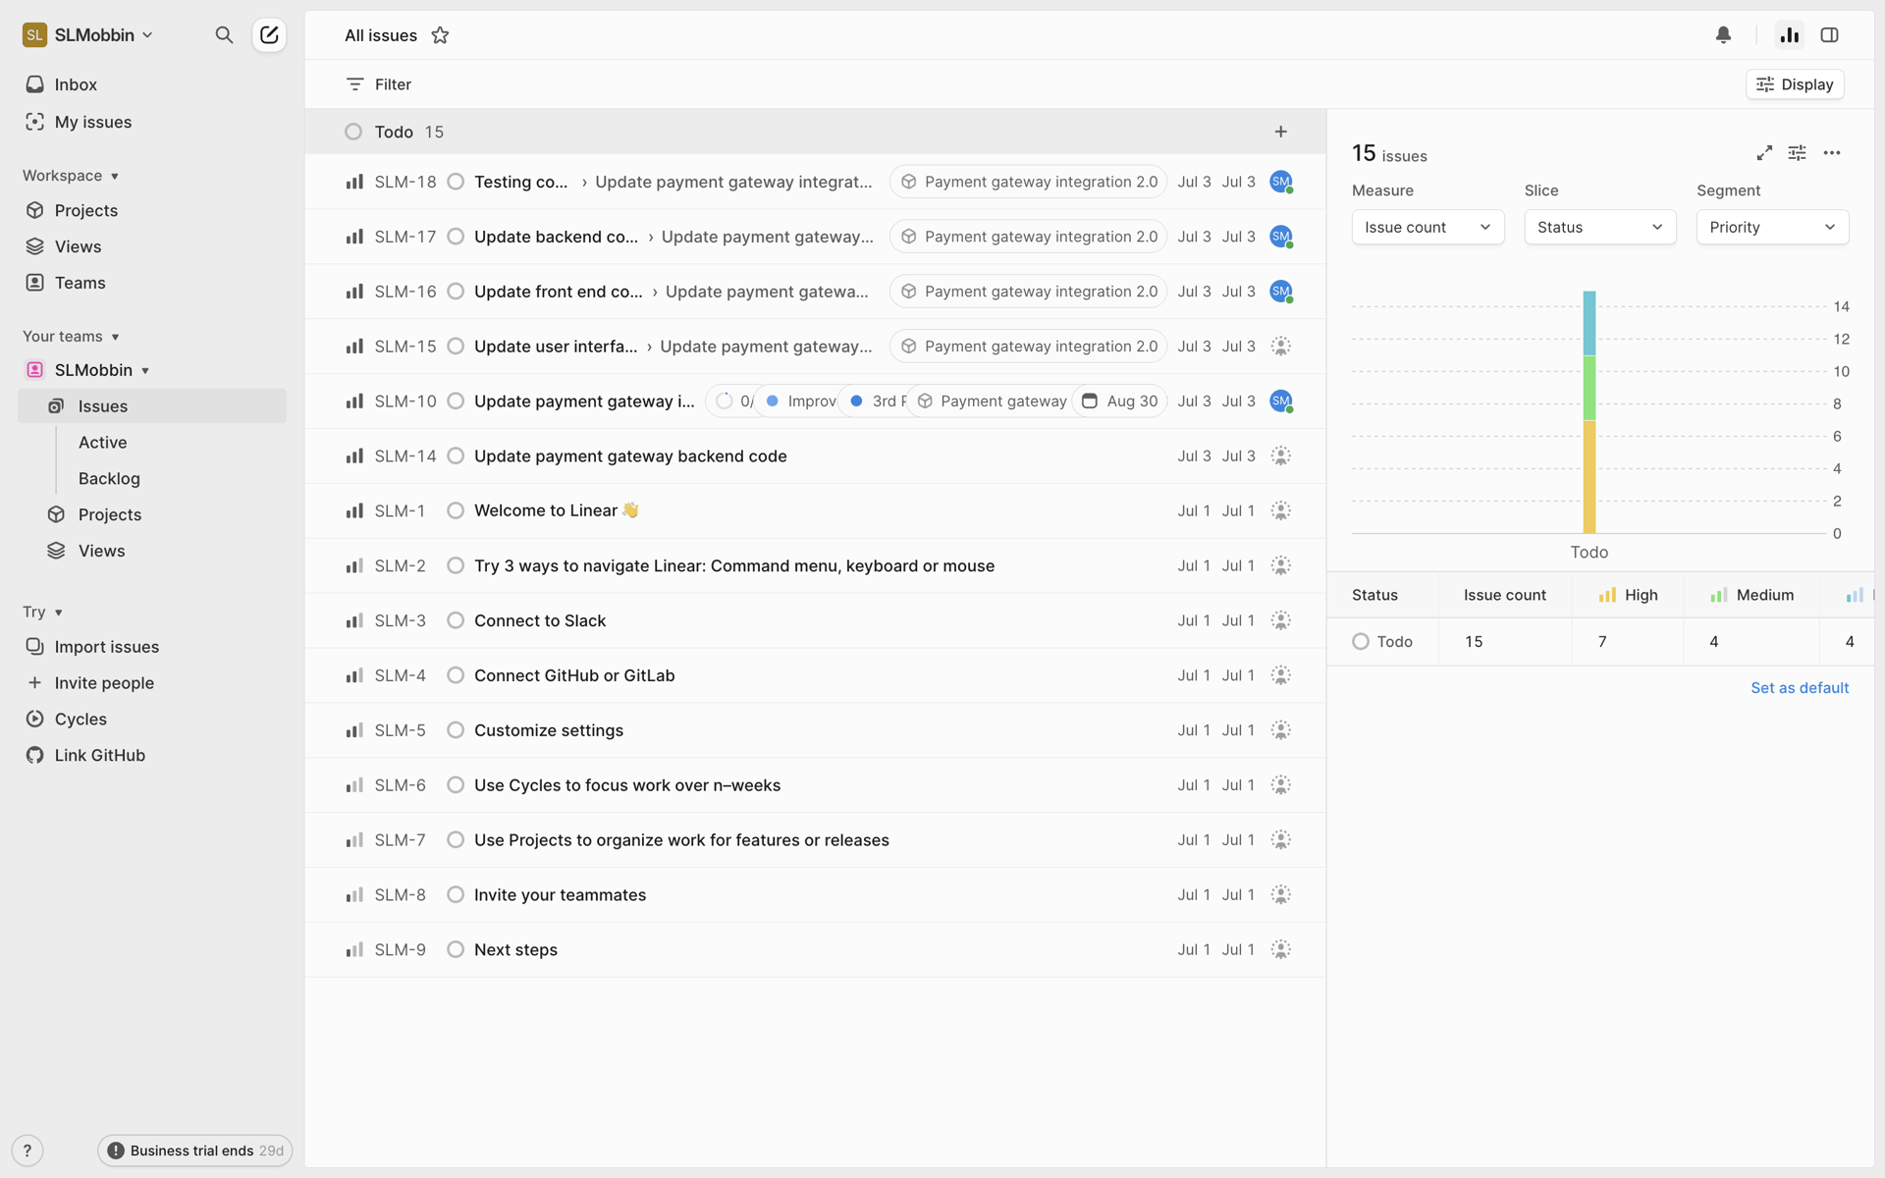Click unassigned avatar icon on SLM-15
1885x1178 pixels.
pyautogui.click(x=1280, y=347)
